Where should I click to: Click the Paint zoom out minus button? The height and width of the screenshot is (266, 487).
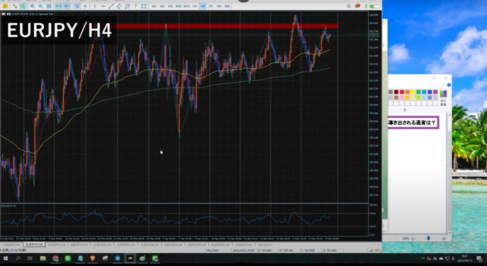click(413, 238)
